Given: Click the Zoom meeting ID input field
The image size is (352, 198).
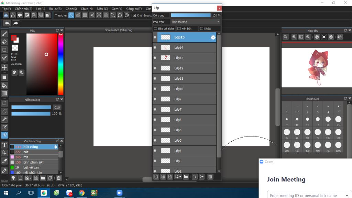Looking at the screenshot, I should tap(309, 195).
